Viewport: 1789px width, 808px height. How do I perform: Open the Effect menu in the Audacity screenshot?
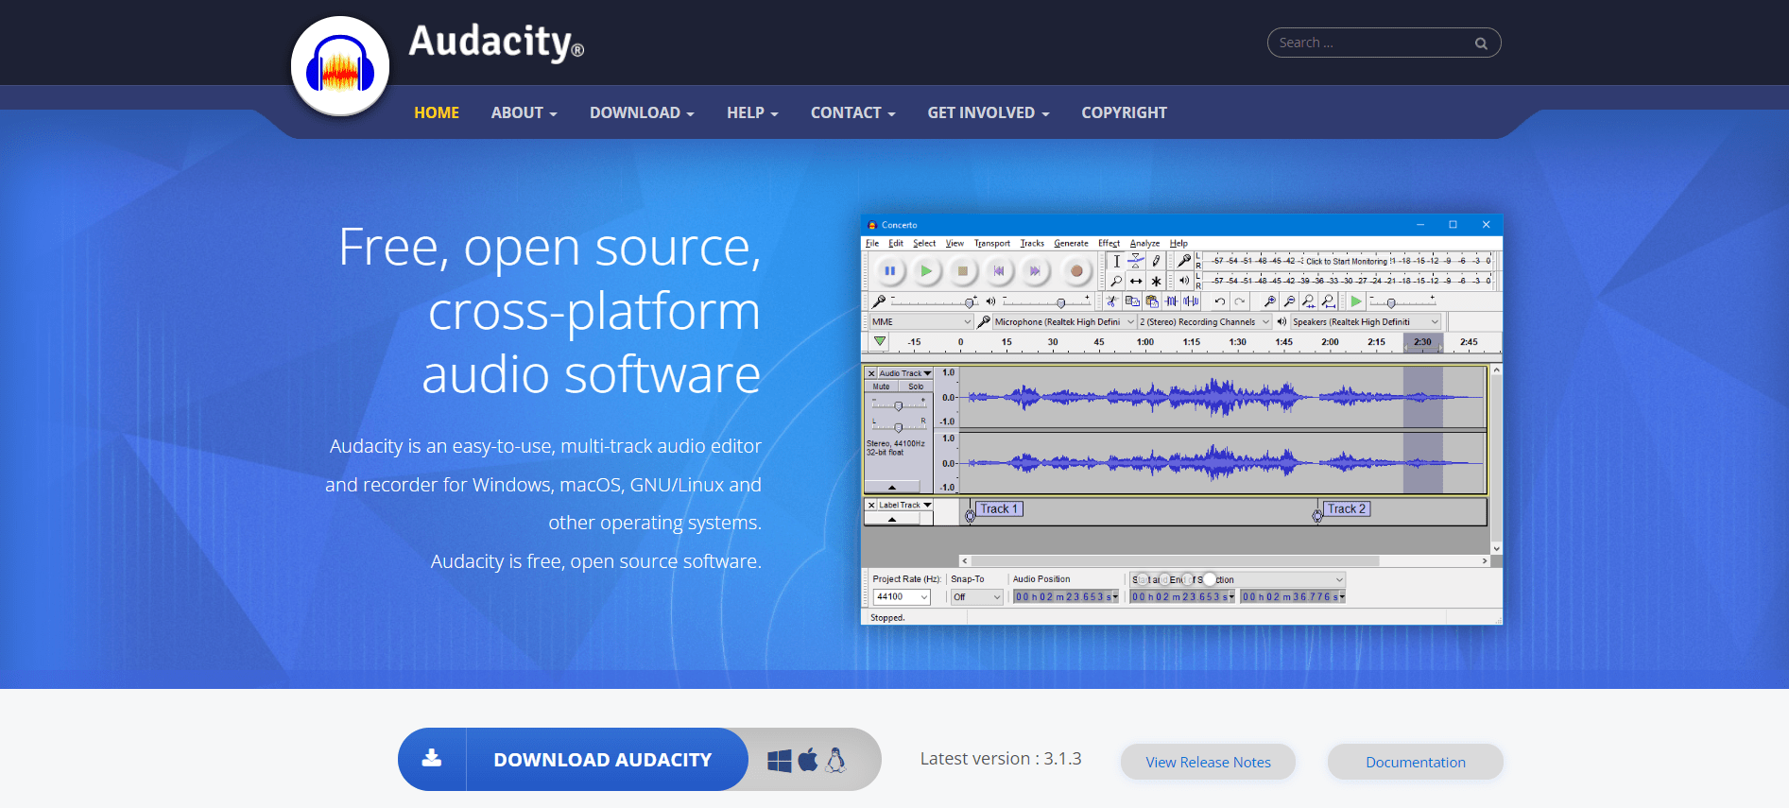pyautogui.click(x=1109, y=244)
